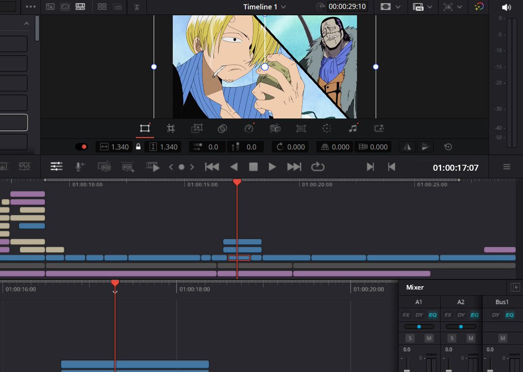The height and width of the screenshot is (372, 523).
Task: Click the A1 volume fader
Action: point(407,370)
